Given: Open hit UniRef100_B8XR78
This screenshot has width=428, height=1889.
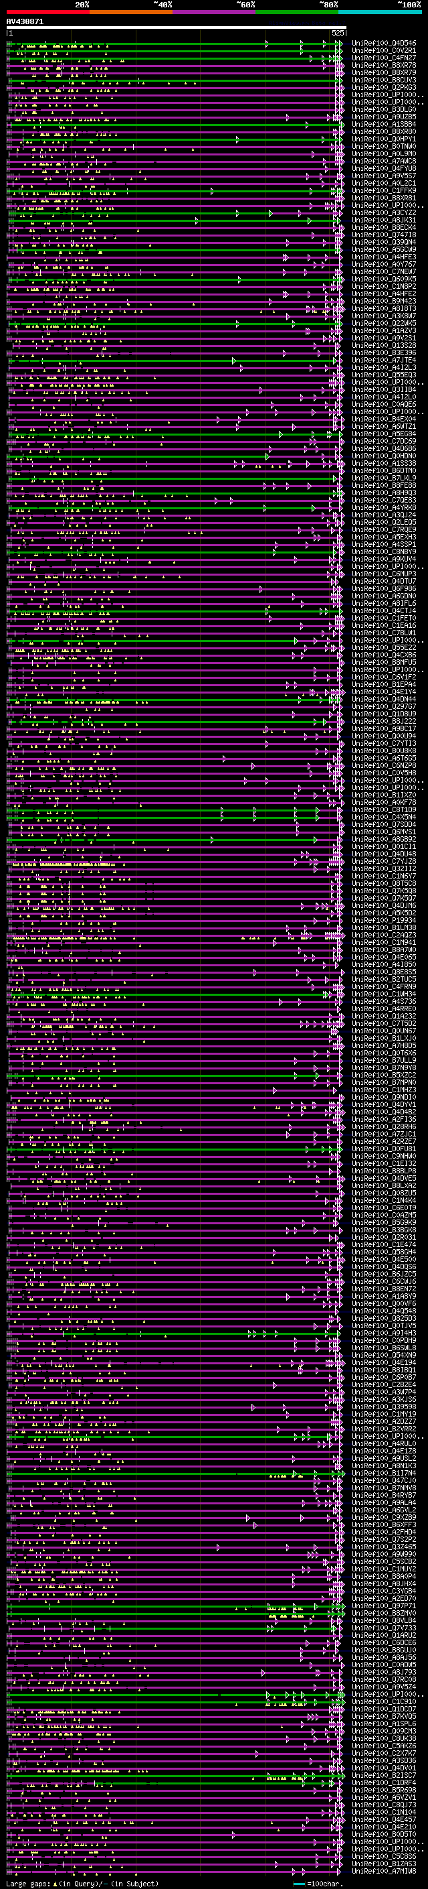Looking at the screenshot, I should (384, 65).
